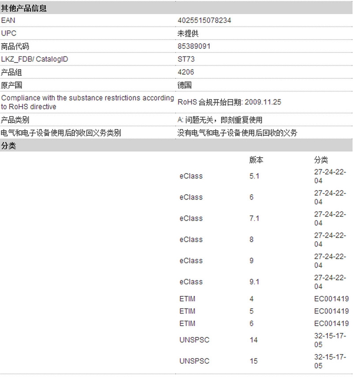Click the RoHS directive compliance label
The width and height of the screenshot is (353, 377).
point(87,102)
